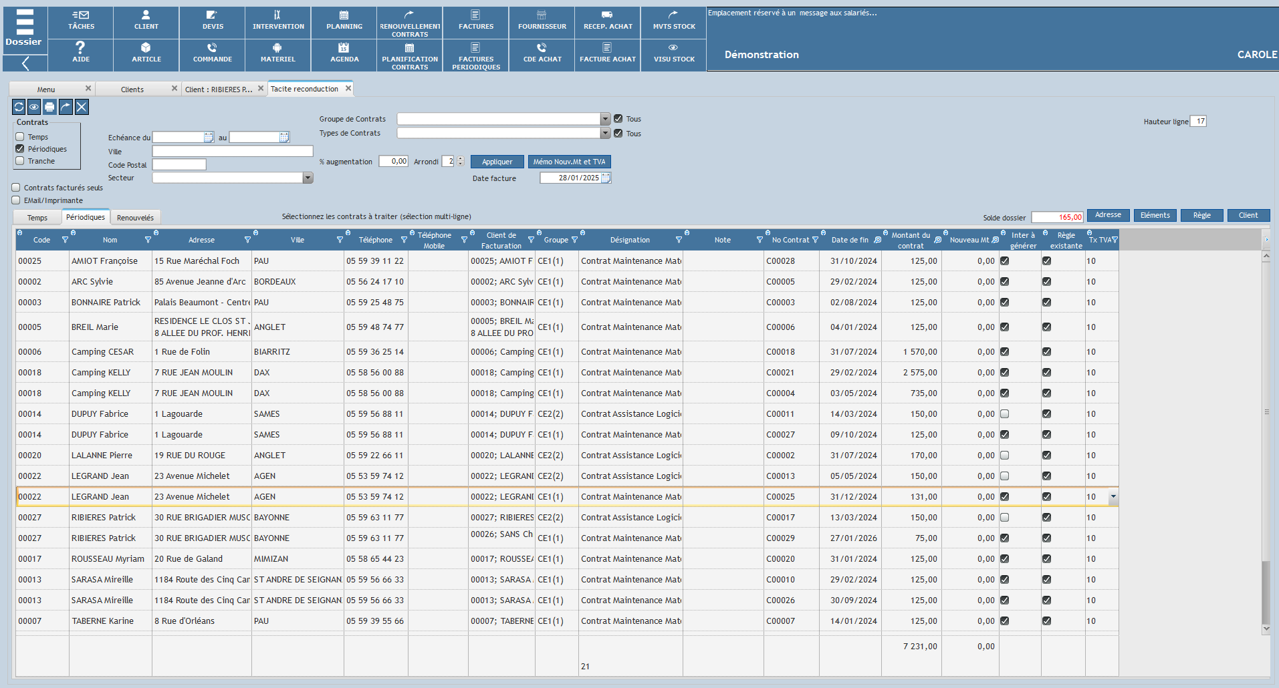Collapse the menu with the back chevron

25,63
